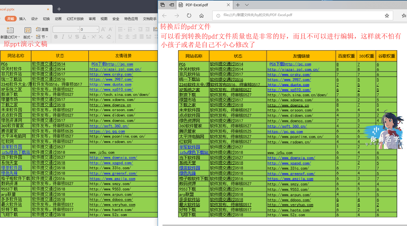Click the increase indent icon
The height and width of the screenshot is (226, 407).
[x=148, y=29]
